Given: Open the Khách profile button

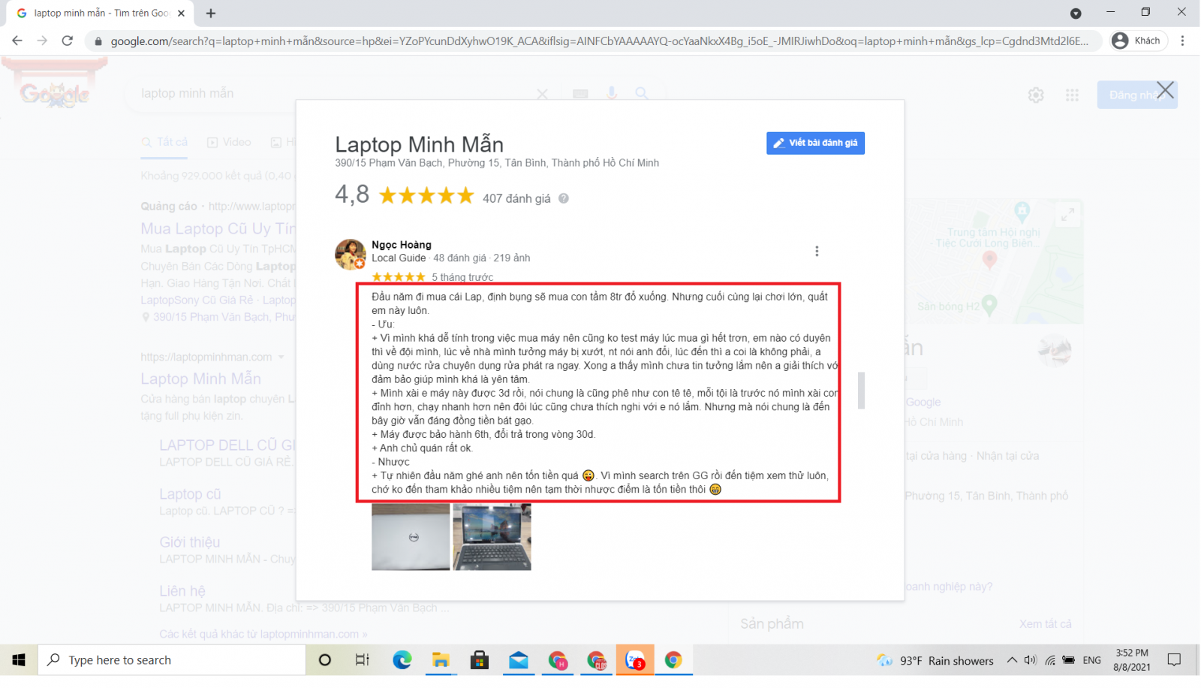Looking at the screenshot, I should 1139,41.
